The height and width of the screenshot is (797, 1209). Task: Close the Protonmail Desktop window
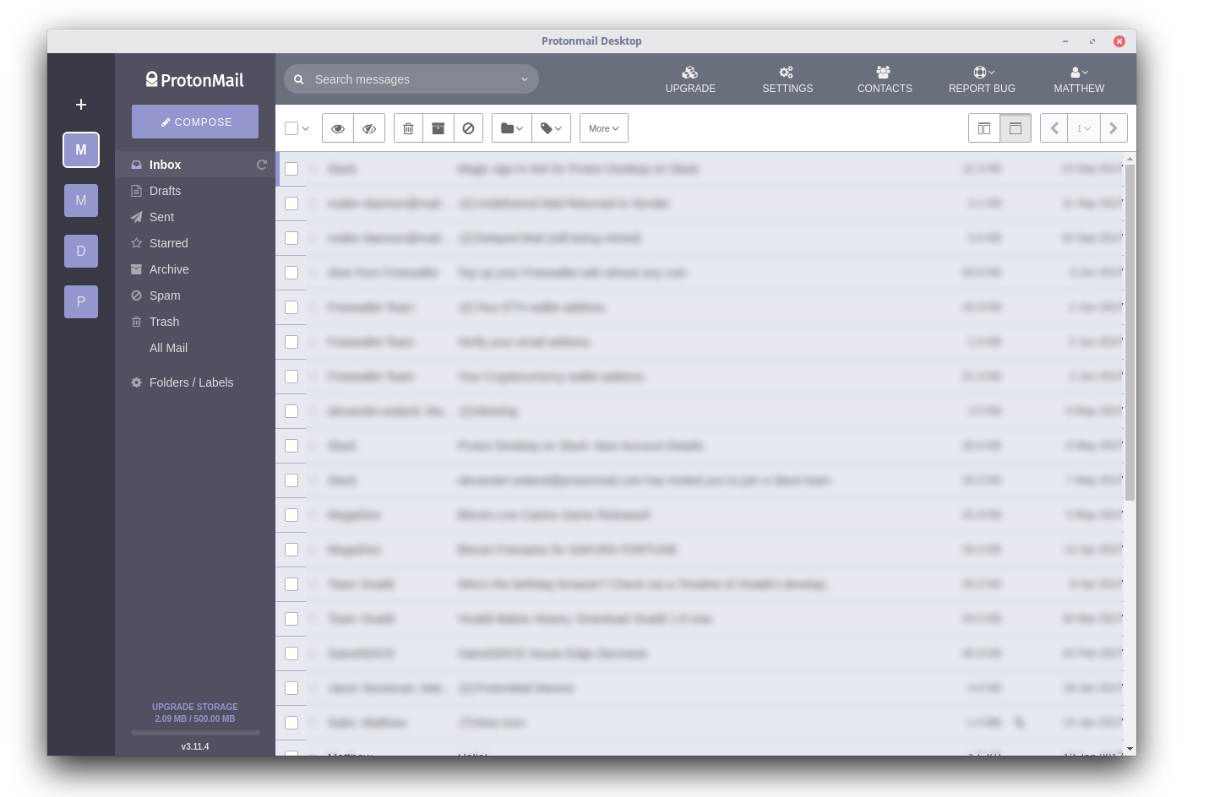click(1119, 41)
